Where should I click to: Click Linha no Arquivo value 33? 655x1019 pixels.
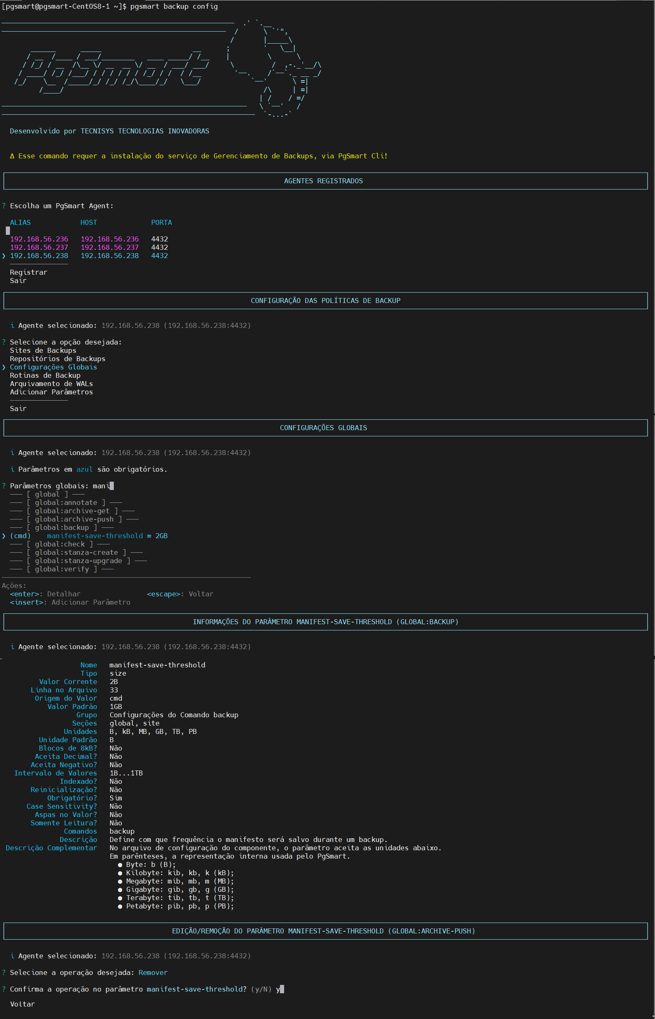tap(113, 690)
